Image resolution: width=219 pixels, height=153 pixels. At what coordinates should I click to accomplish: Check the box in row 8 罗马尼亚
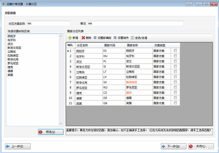175,87
